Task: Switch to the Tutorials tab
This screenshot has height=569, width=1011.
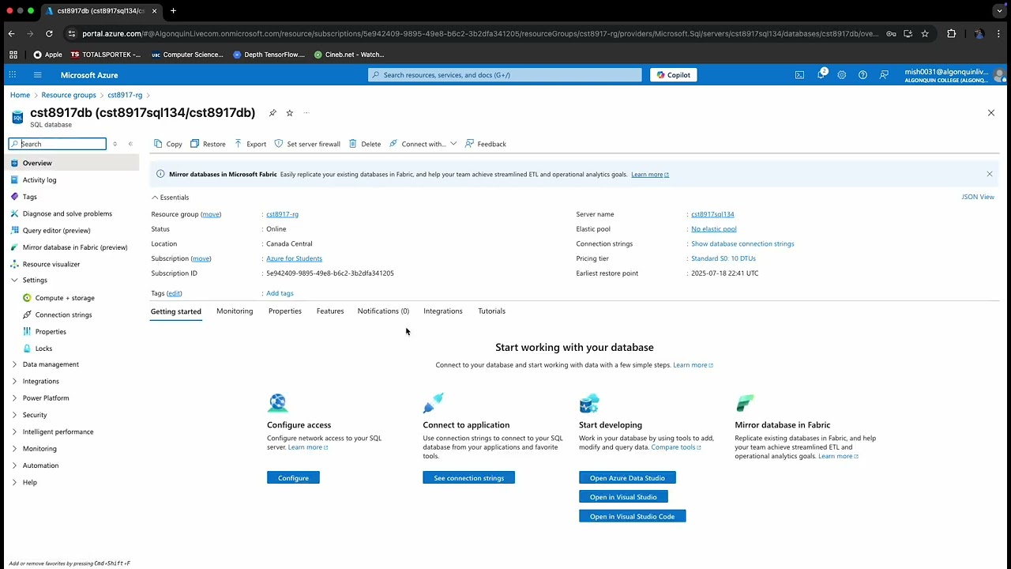Action: [x=491, y=311]
